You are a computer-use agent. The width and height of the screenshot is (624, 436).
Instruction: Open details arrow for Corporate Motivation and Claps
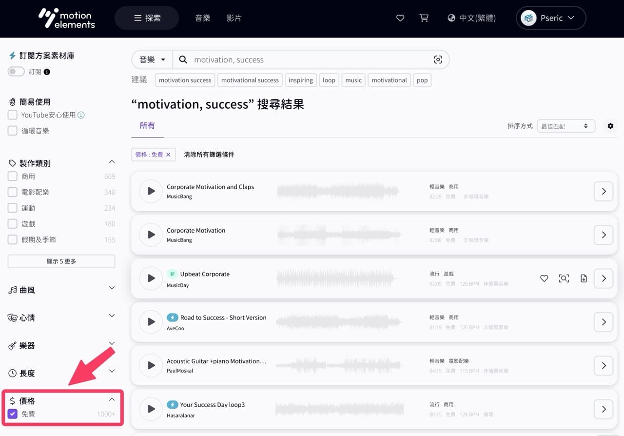[604, 191]
